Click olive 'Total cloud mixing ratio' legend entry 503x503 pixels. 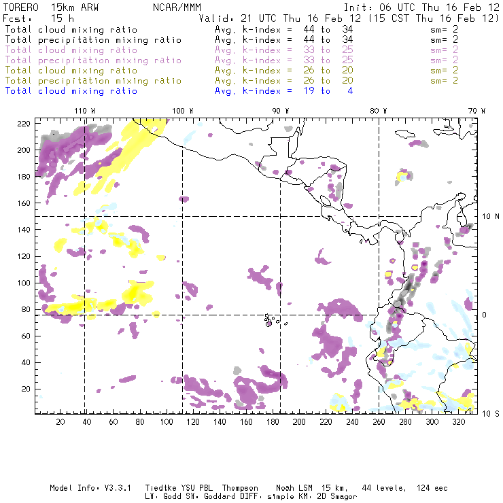tap(71, 71)
